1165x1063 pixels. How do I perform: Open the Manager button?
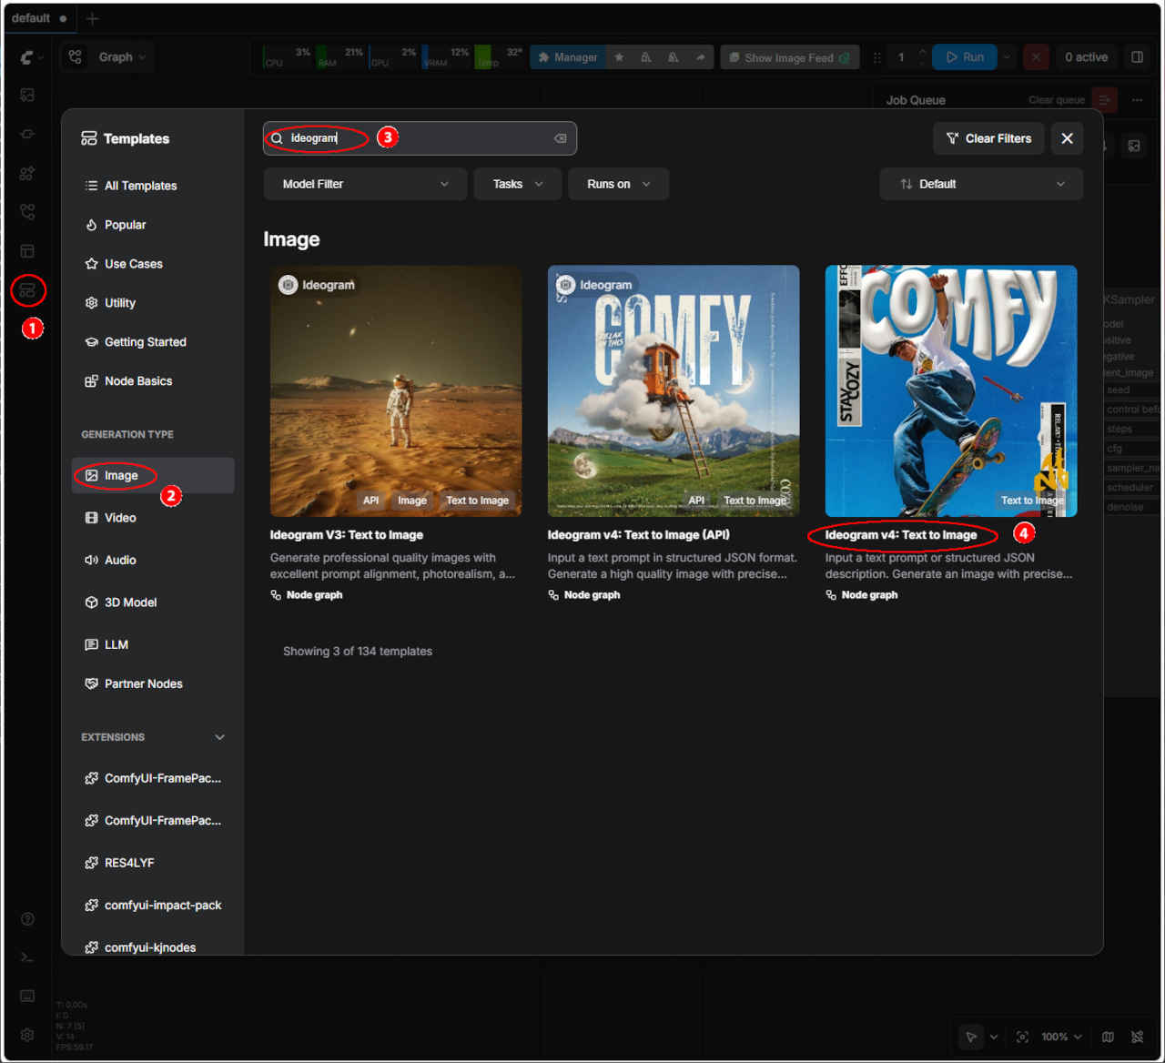tap(567, 57)
